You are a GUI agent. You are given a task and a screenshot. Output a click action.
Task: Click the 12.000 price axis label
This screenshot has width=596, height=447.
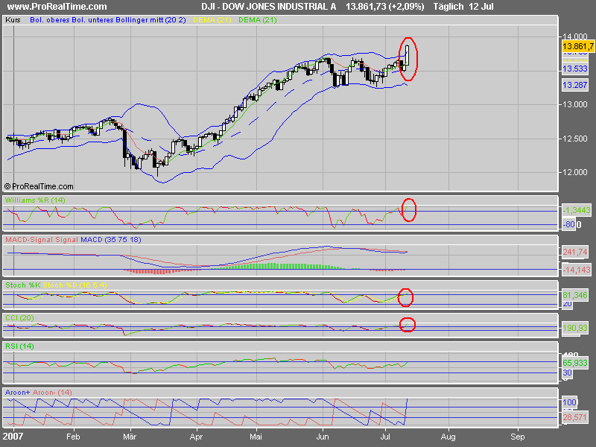tap(574, 172)
